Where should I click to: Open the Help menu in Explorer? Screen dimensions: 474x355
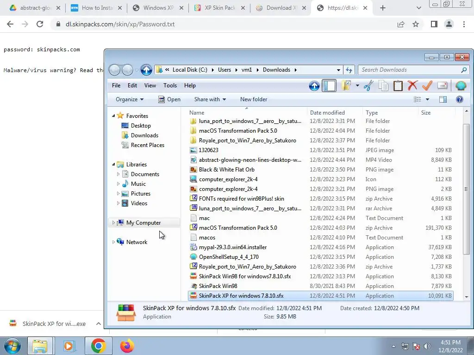pyautogui.click(x=190, y=86)
